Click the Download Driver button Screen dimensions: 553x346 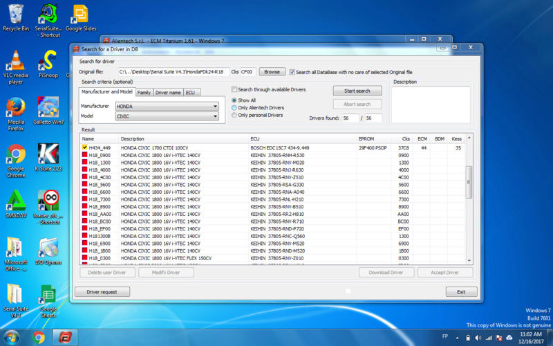386,273
